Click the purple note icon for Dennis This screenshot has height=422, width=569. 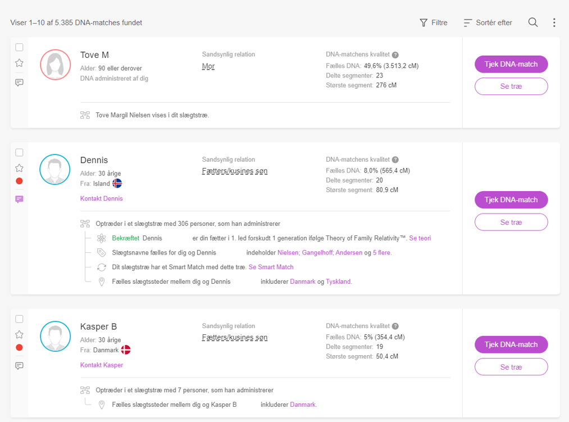(19, 199)
